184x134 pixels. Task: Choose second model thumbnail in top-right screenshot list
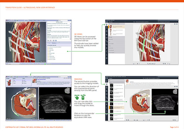pyautogui.click(x=110, y=30)
